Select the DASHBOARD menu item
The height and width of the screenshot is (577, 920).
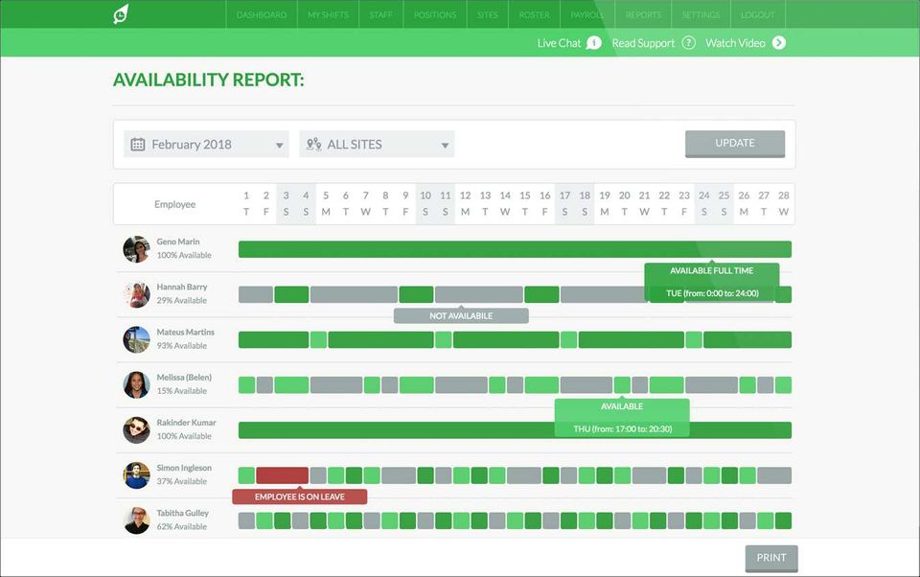click(262, 14)
